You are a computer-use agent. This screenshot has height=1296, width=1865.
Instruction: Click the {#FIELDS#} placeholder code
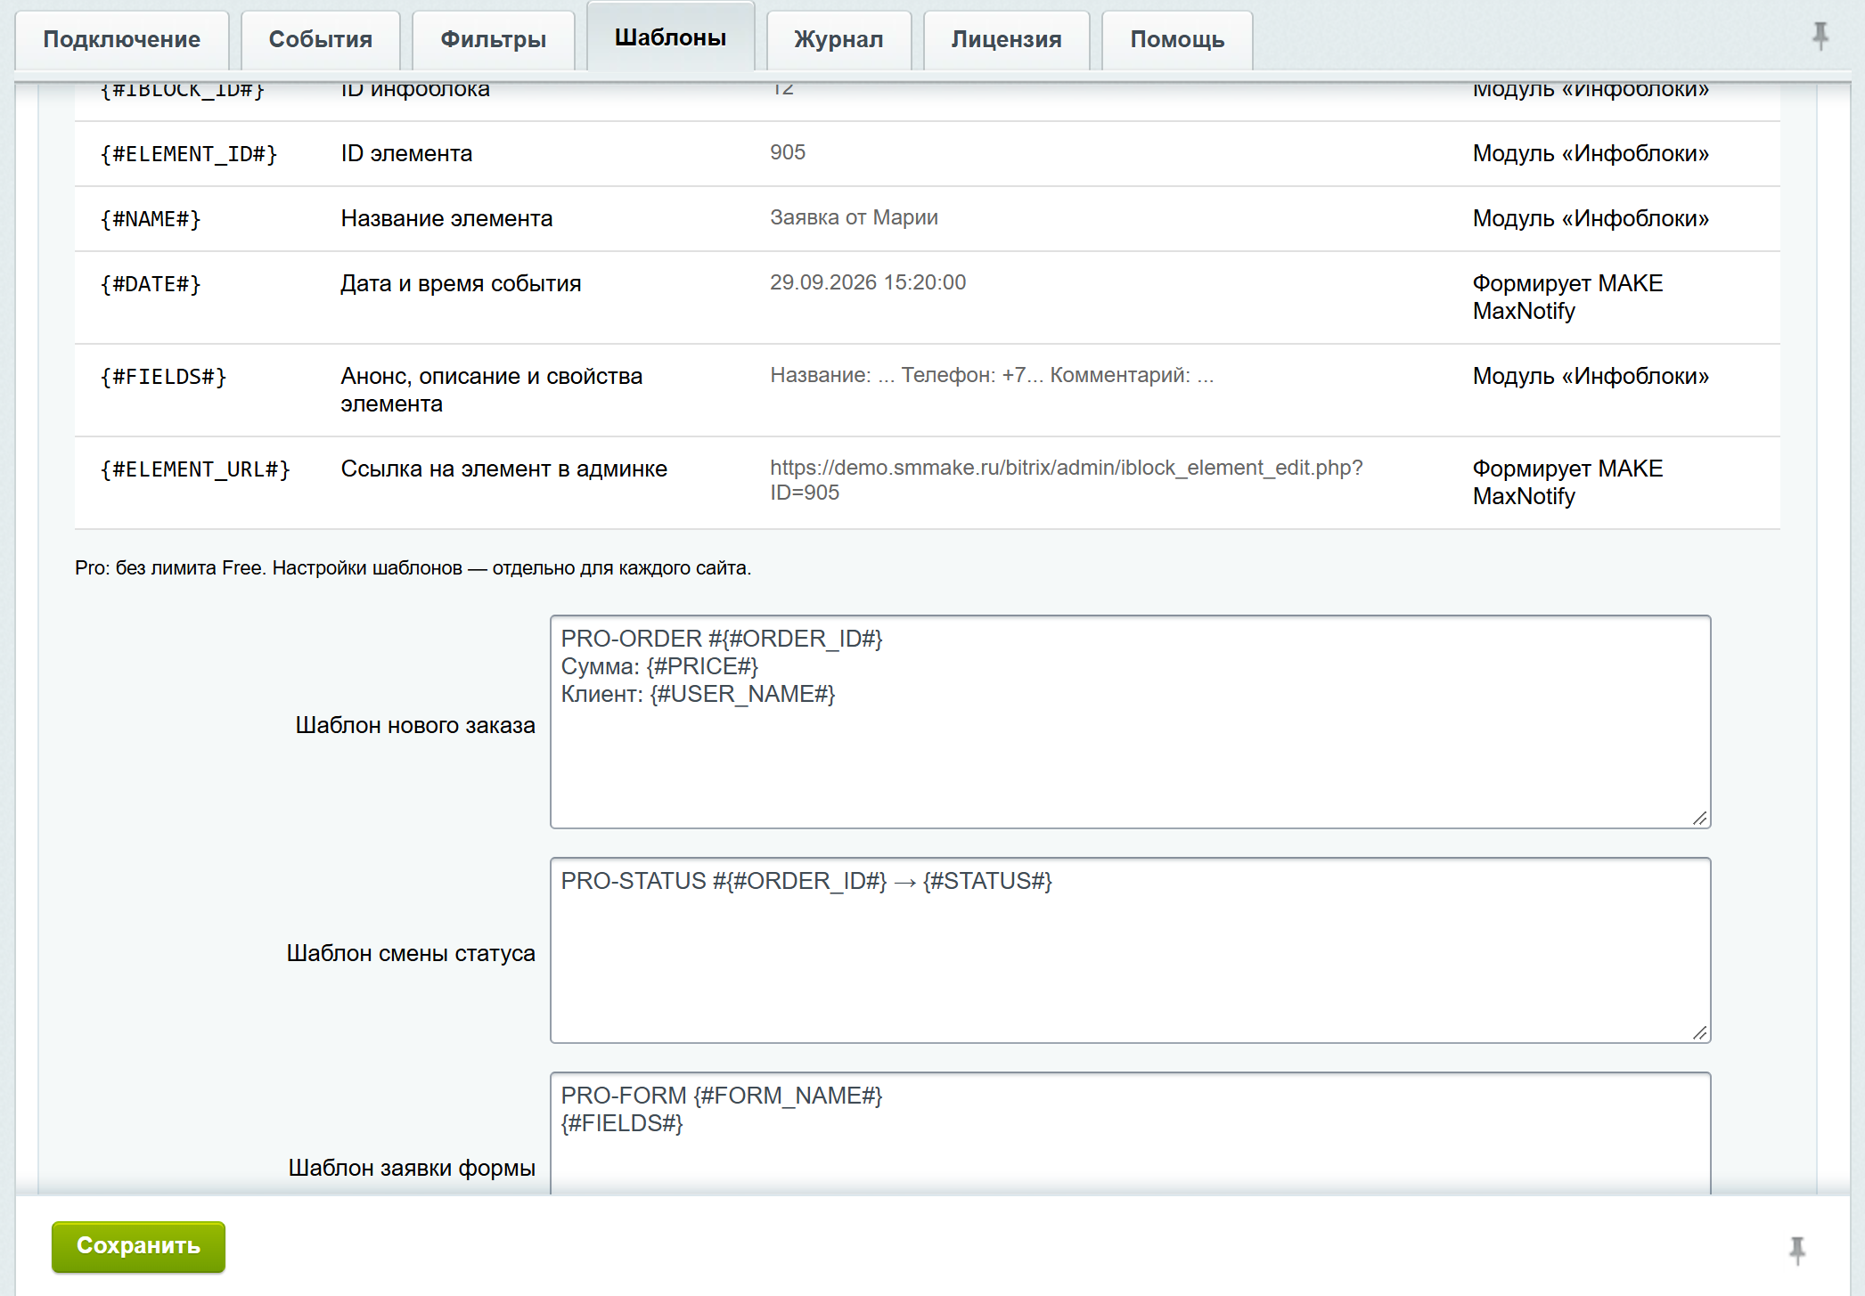coord(163,377)
